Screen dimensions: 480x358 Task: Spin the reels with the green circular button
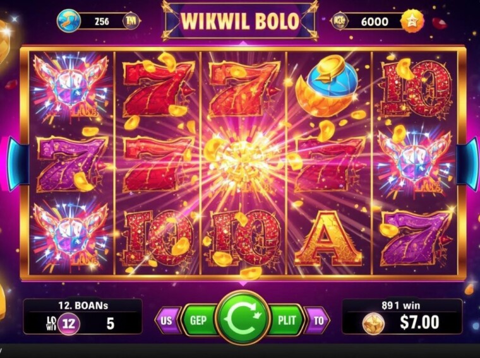(x=243, y=318)
